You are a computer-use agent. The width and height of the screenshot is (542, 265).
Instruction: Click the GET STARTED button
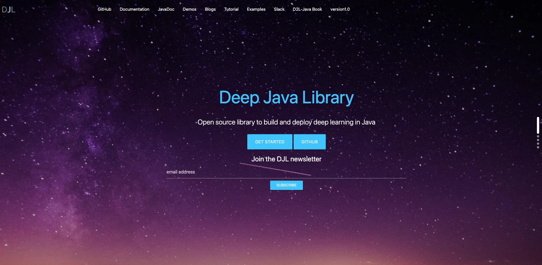tap(270, 142)
